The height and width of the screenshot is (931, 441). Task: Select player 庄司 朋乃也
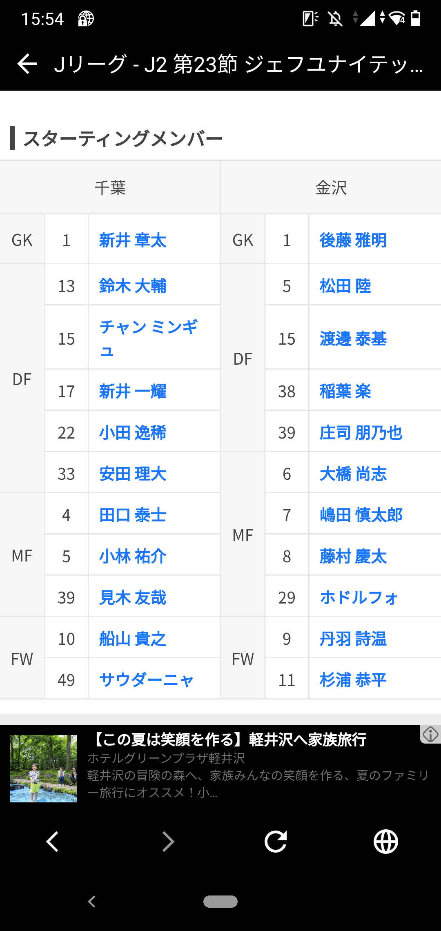pos(361,432)
